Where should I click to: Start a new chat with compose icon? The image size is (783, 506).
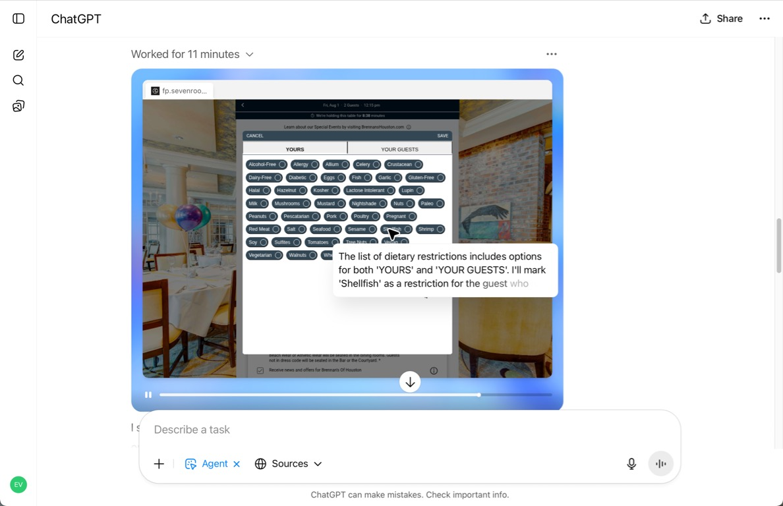18,55
